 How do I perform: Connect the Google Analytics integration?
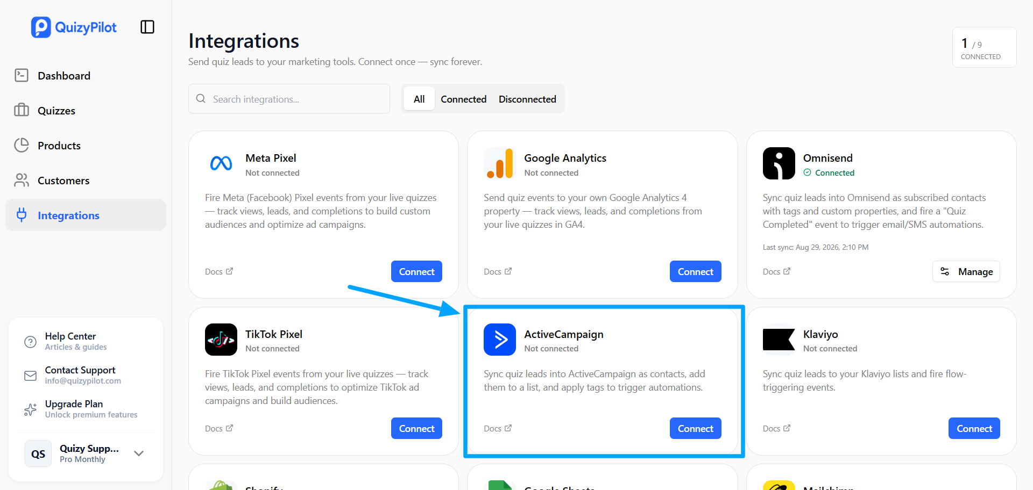[x=695, y=271]
